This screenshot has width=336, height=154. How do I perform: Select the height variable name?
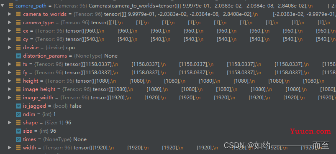point(31,81)
